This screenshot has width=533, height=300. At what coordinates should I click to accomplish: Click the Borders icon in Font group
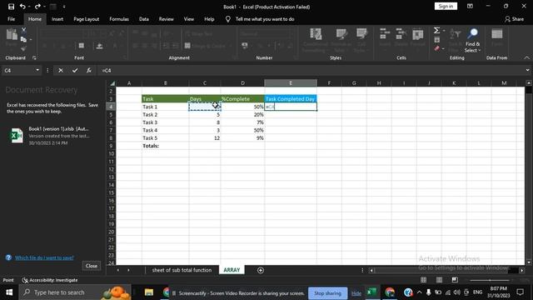click(x=82, y=46)
